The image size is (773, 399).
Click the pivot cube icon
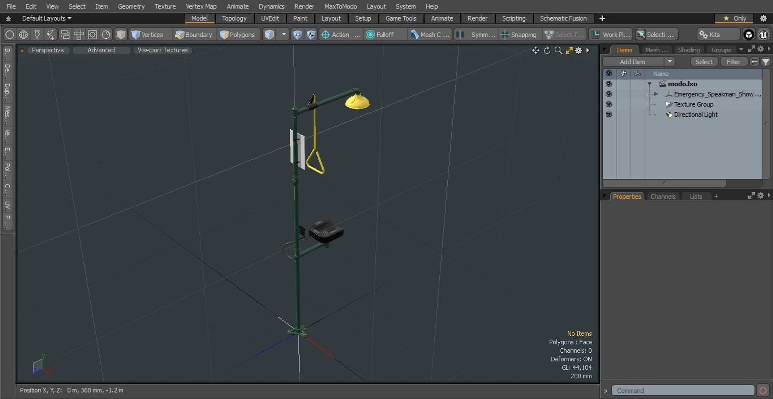tap(311, 35)
